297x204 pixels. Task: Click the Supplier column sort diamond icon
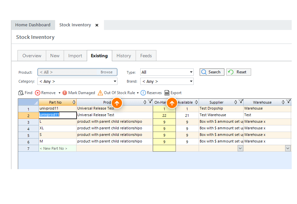pyautogui.click(x=235, y=102)
